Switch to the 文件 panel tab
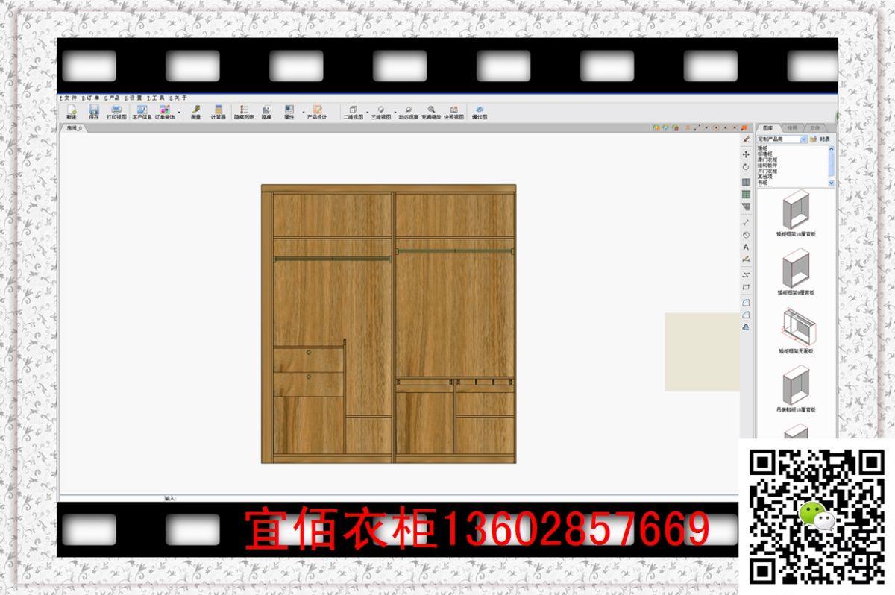The image size is (895, 595). [x=814, y=127]
